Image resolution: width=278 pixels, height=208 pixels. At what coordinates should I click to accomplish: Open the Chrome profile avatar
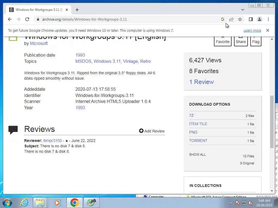pyautogui.click(x=260, y=19)
